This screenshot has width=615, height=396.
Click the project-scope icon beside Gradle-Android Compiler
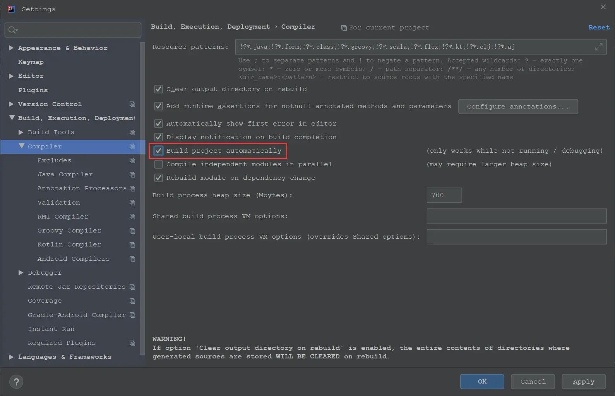point(132,315)
